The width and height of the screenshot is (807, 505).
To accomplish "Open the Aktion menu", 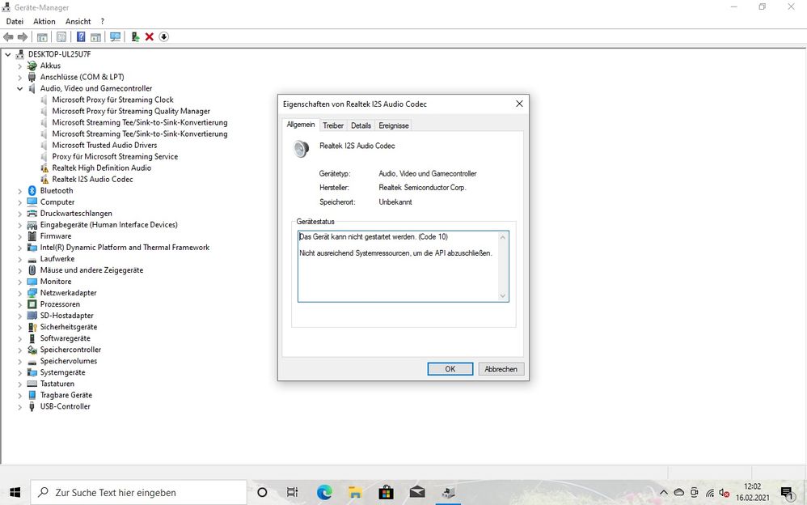I will point(44,21).
